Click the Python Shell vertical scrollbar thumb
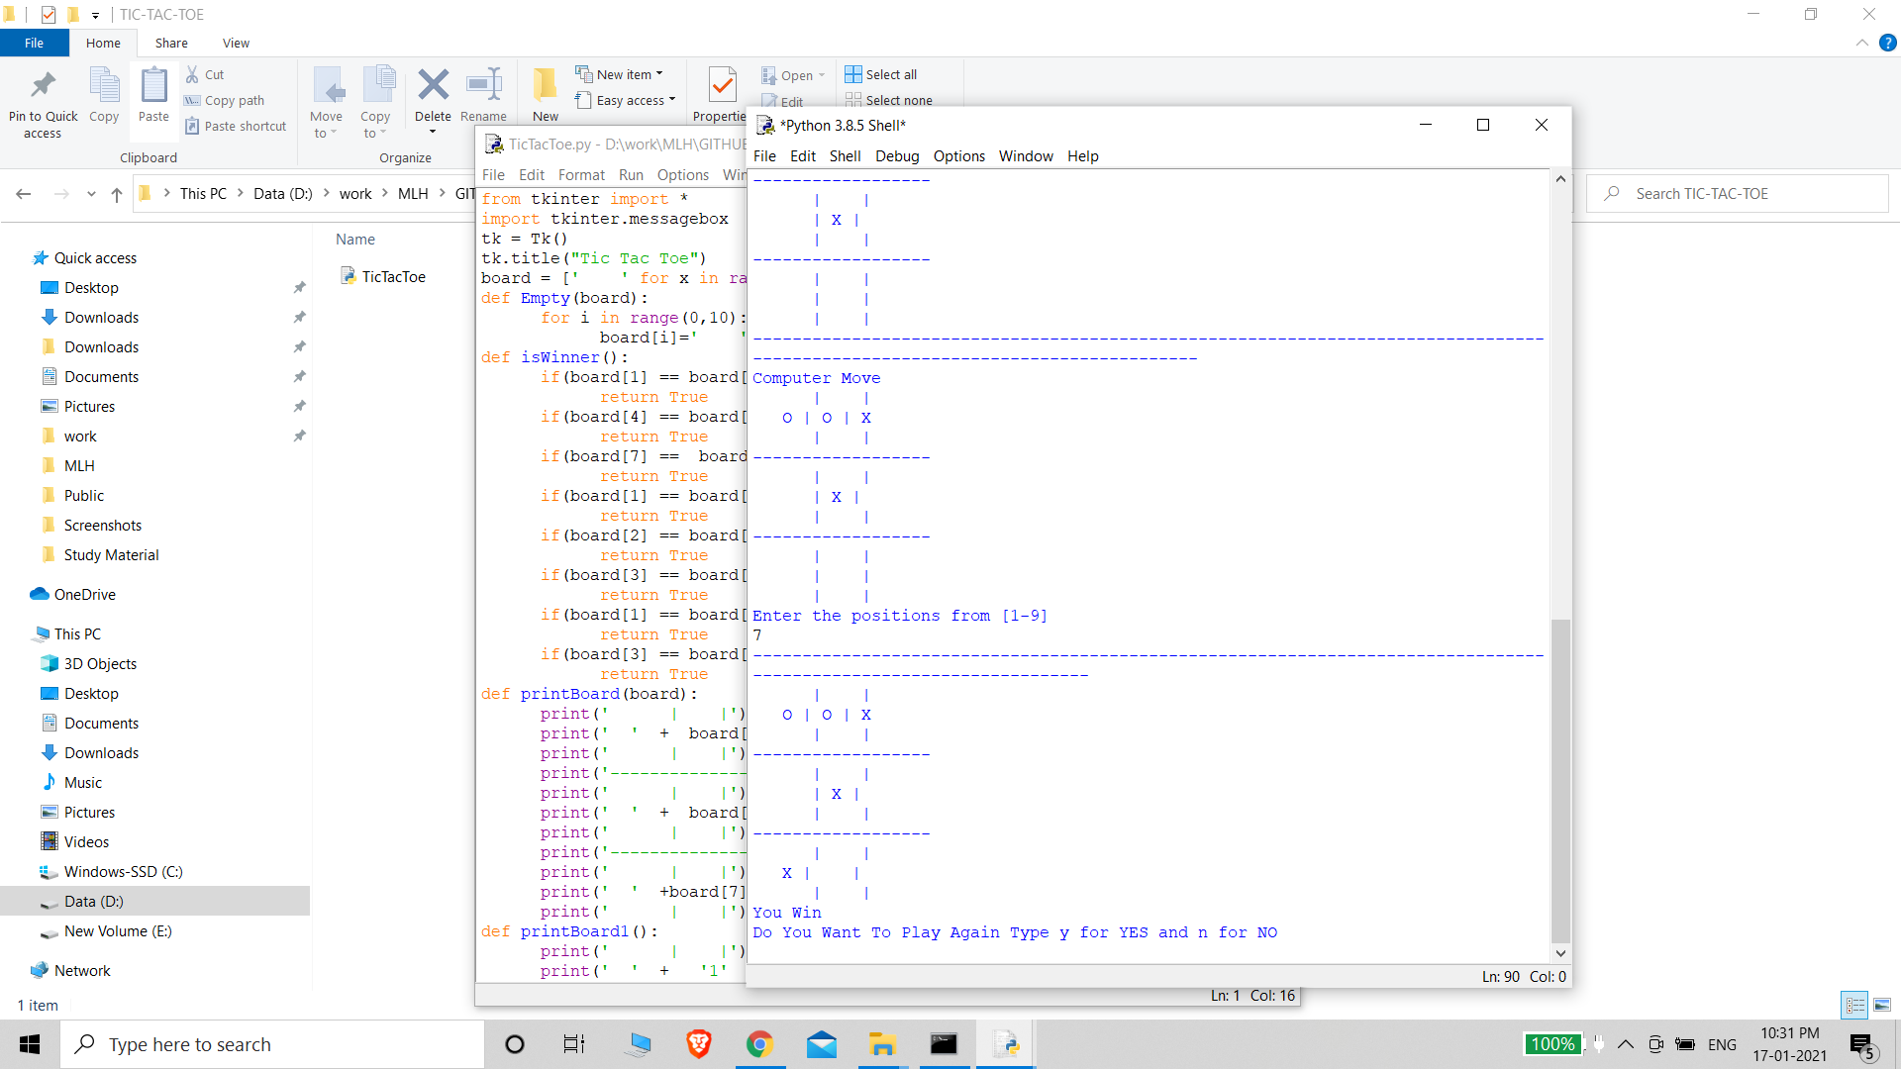Image resolution: width=1901 pixels, height=1069 pixels. [x=1560, y=780]
